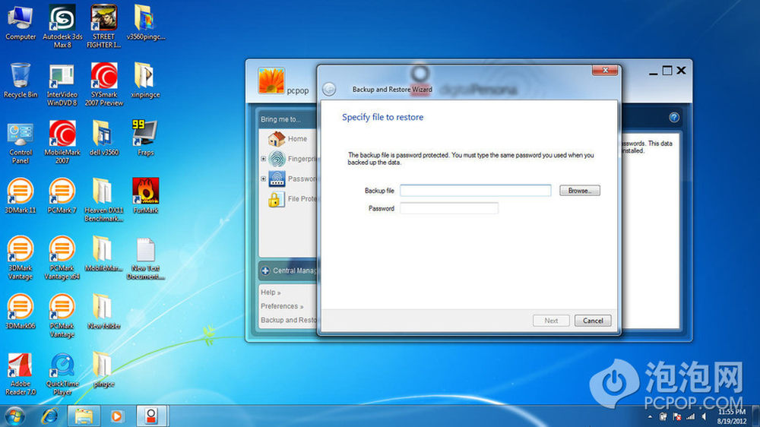Select MobileMark 2007 shortcut
This screenshot has width=760, height=427.
[62, 143]
